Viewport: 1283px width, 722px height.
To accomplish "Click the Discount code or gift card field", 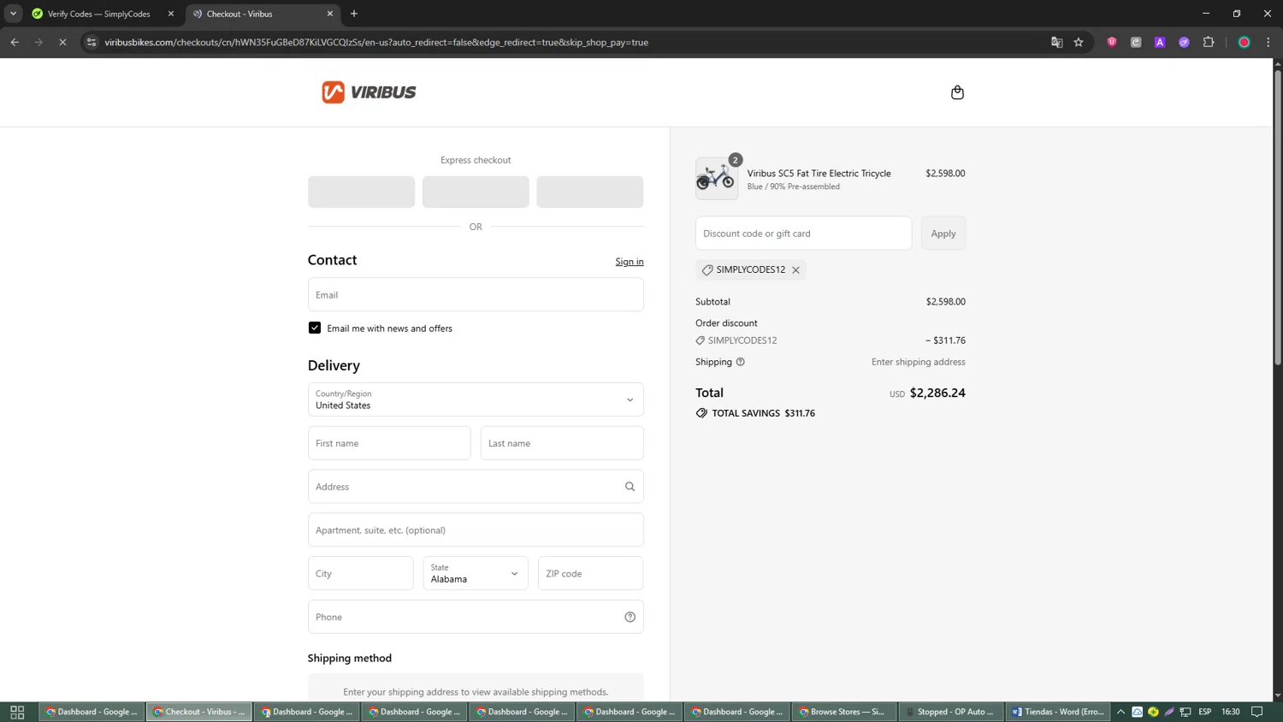I will [x=803, y=233].
